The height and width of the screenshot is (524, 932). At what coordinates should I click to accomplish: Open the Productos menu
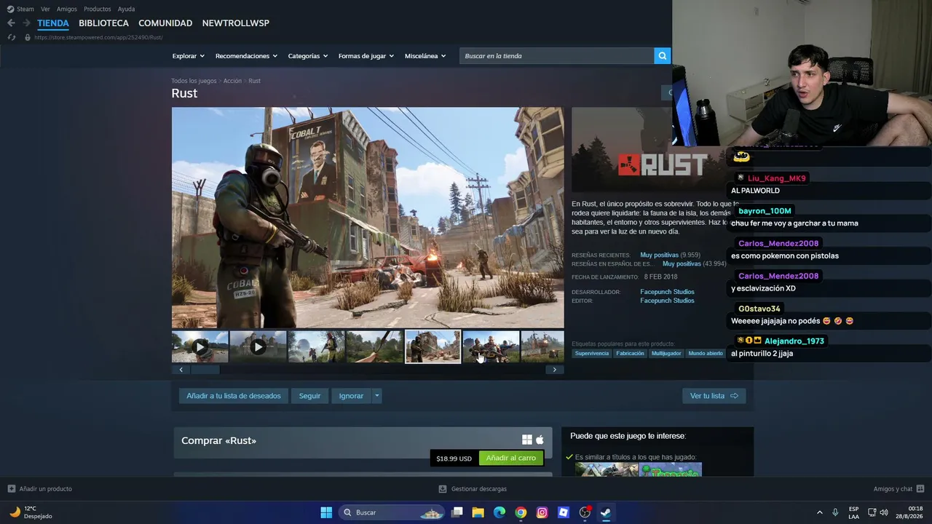[98, 9]
